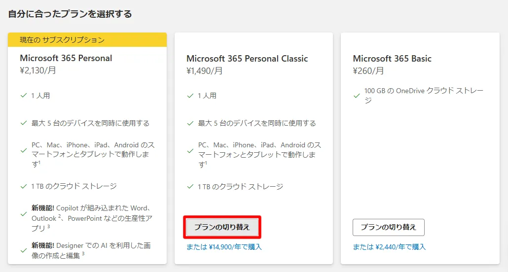Click checkmark beside 最大 5 台 in Personal
This screenshot has height=272, width=508.
click(x=24, y=123)
